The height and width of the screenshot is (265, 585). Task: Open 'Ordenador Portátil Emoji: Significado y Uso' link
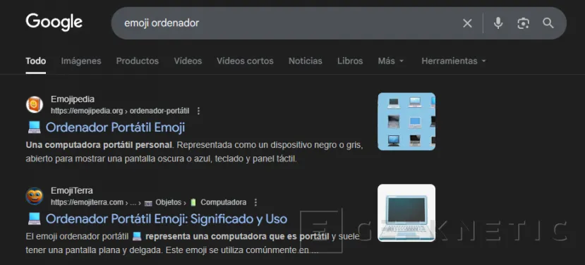coord(167,218)
